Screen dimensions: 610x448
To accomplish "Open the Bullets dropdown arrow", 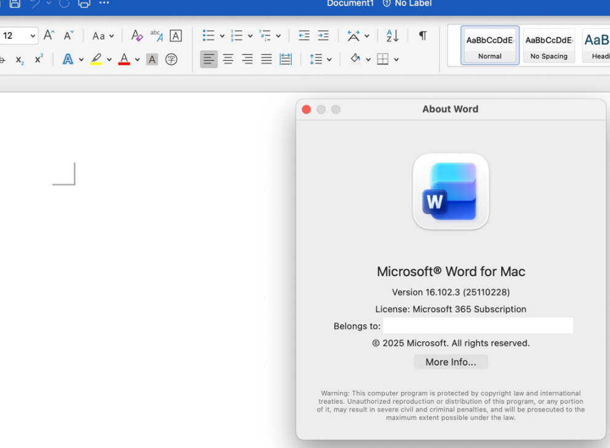I will click(x=222, y=36).
